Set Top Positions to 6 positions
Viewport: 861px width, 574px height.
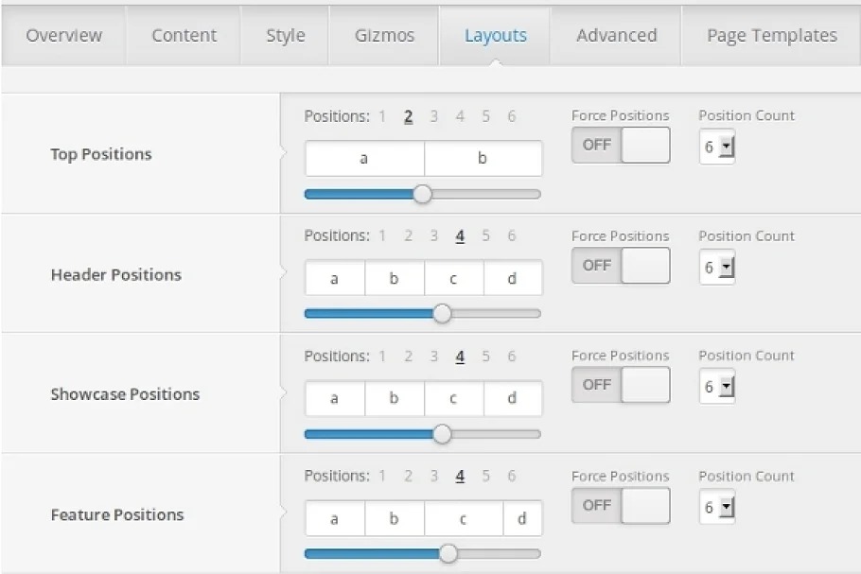tap(512, 116)
